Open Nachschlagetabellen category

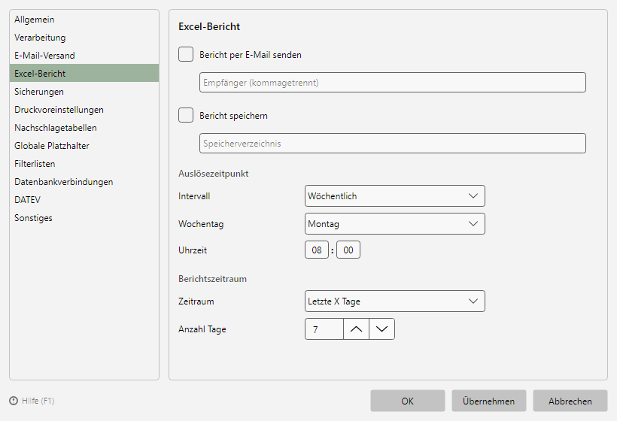point(84,128)
